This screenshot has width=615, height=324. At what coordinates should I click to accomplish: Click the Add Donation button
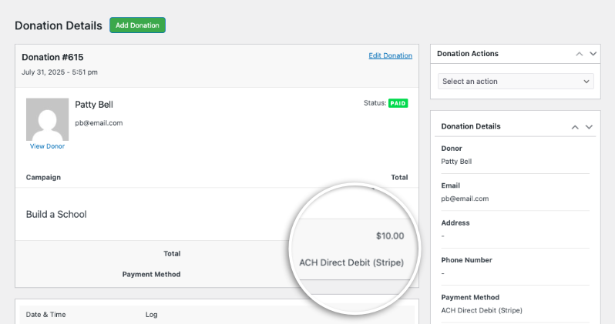[x=137, y=25]
